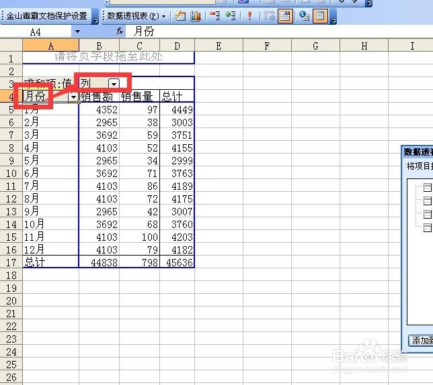This screenshot has height=385, width=433.
Task: Select the 9月 row label
Action: tap(50, 211)
